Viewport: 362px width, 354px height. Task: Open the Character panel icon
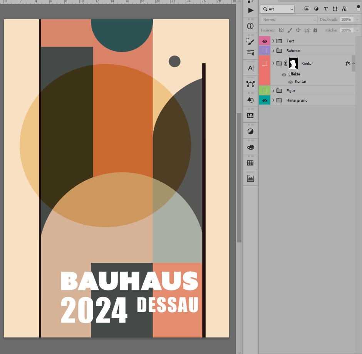(x=250, y=68)
